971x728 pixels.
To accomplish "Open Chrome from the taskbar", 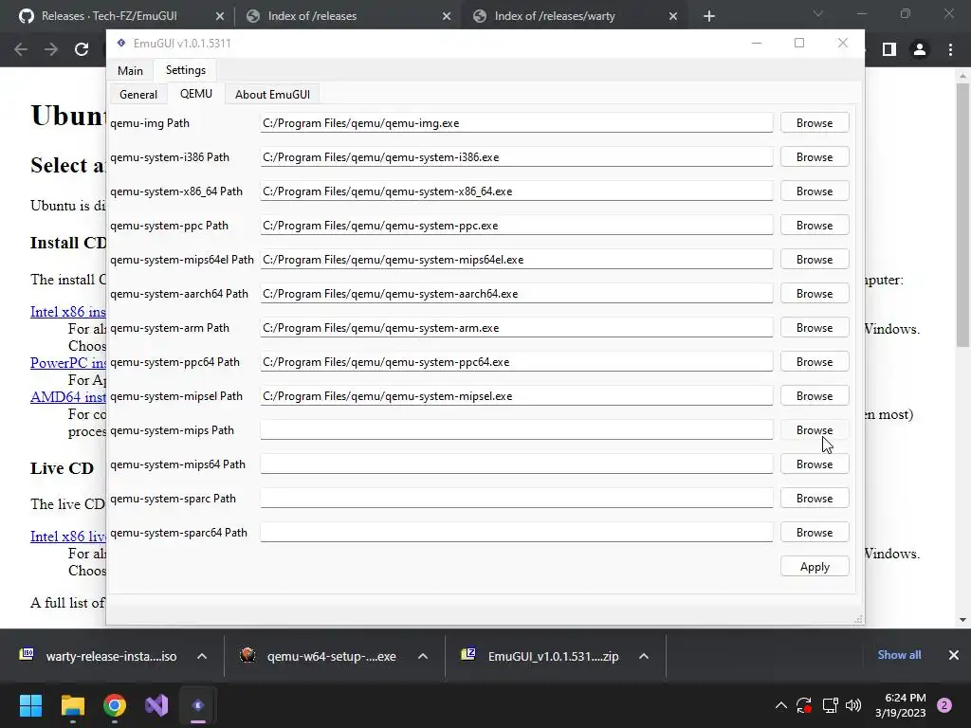I will pyautogui.click(x=115, y=705).
